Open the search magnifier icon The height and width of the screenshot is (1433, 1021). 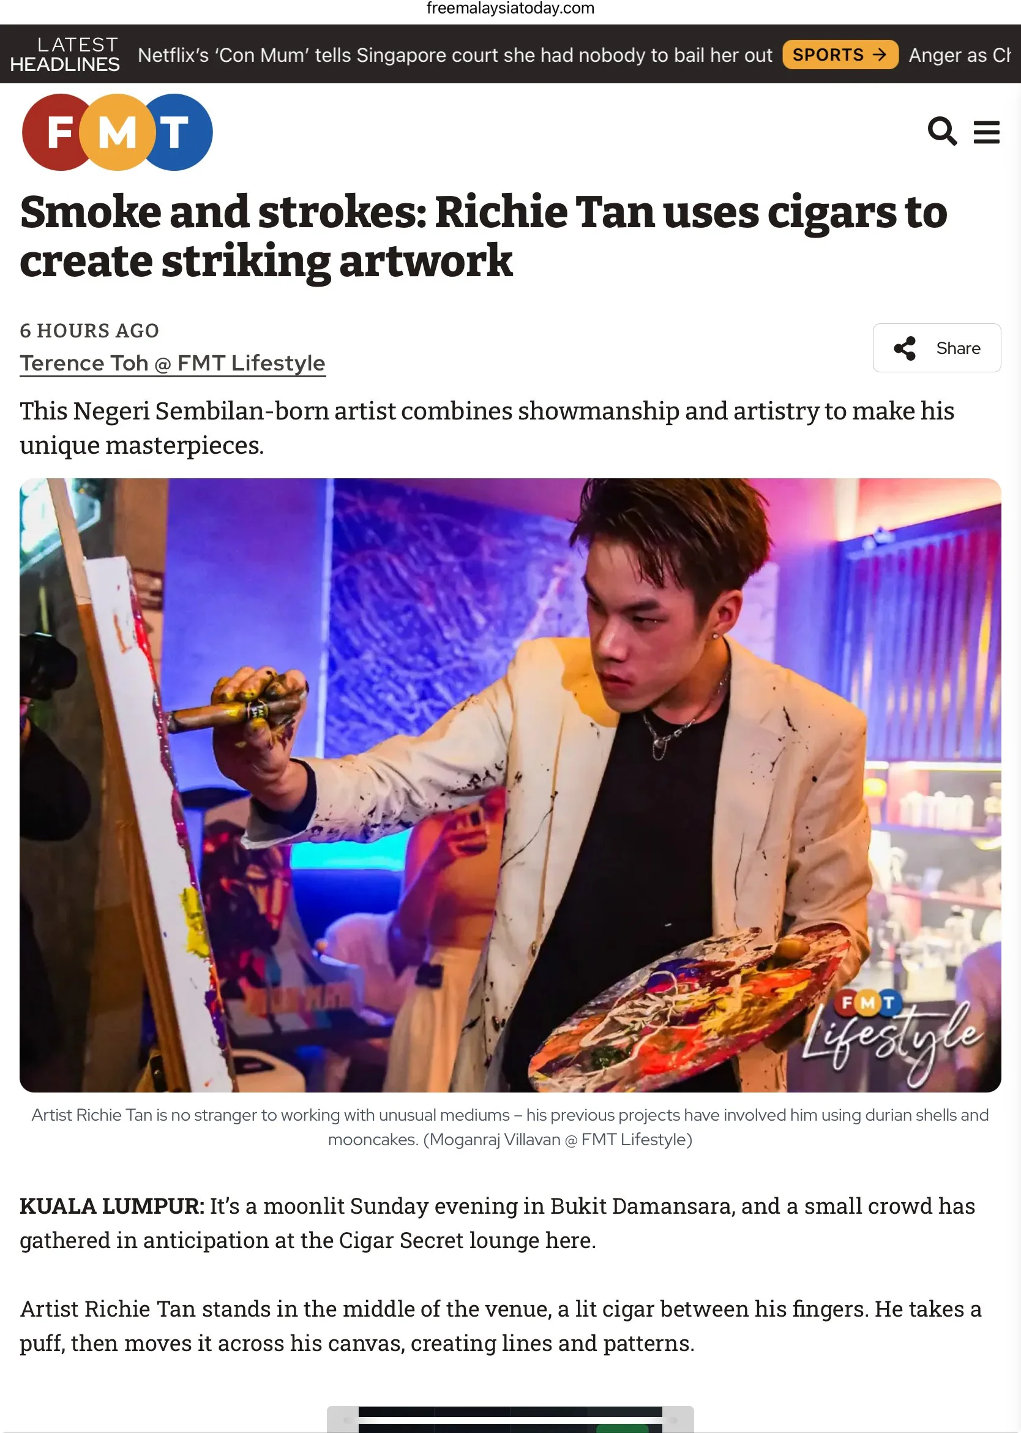click(943, 132)
